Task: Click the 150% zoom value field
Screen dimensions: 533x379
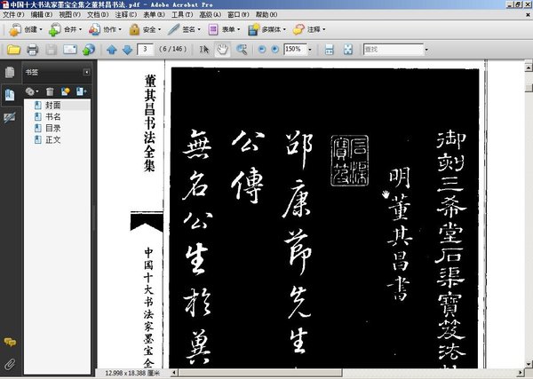Action: (295, 49)
